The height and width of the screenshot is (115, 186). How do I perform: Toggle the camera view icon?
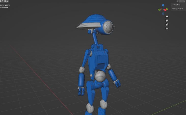[x=167, y=25]
